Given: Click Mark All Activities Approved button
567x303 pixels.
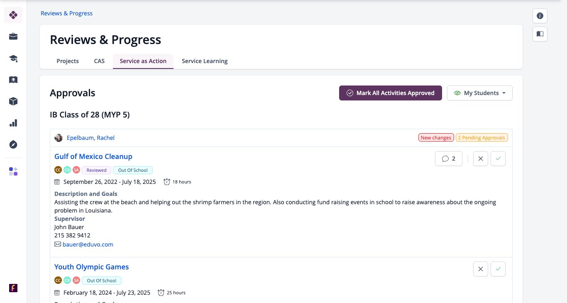Looking at the screenshot, I should point(391,93).
